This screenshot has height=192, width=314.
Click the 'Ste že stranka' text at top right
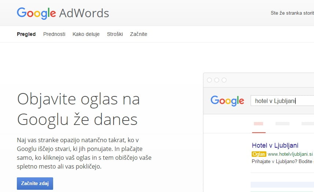[x=292, y=13]
